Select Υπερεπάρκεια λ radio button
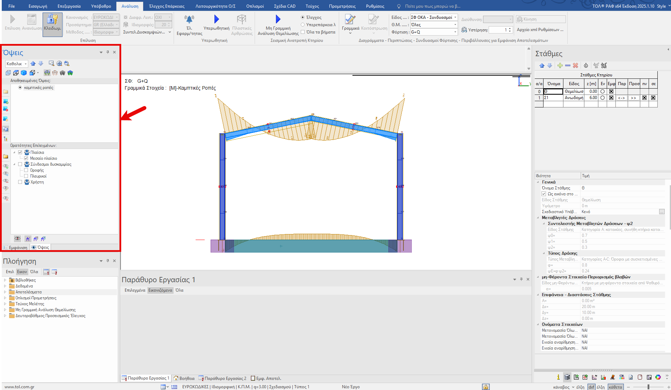Screen dimensions: 671x390 (303, 25)
